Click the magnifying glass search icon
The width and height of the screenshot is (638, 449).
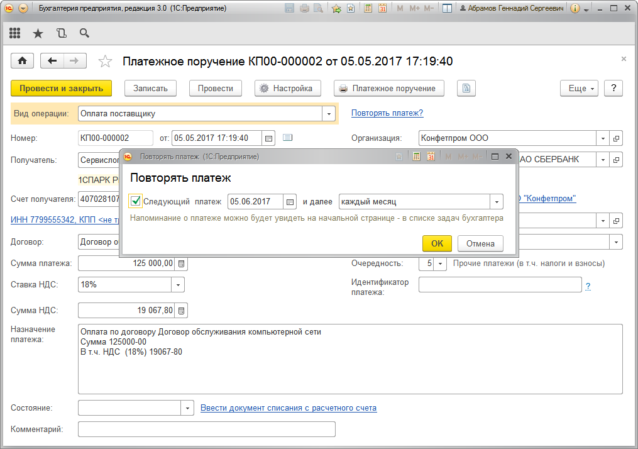coord(83,33)
